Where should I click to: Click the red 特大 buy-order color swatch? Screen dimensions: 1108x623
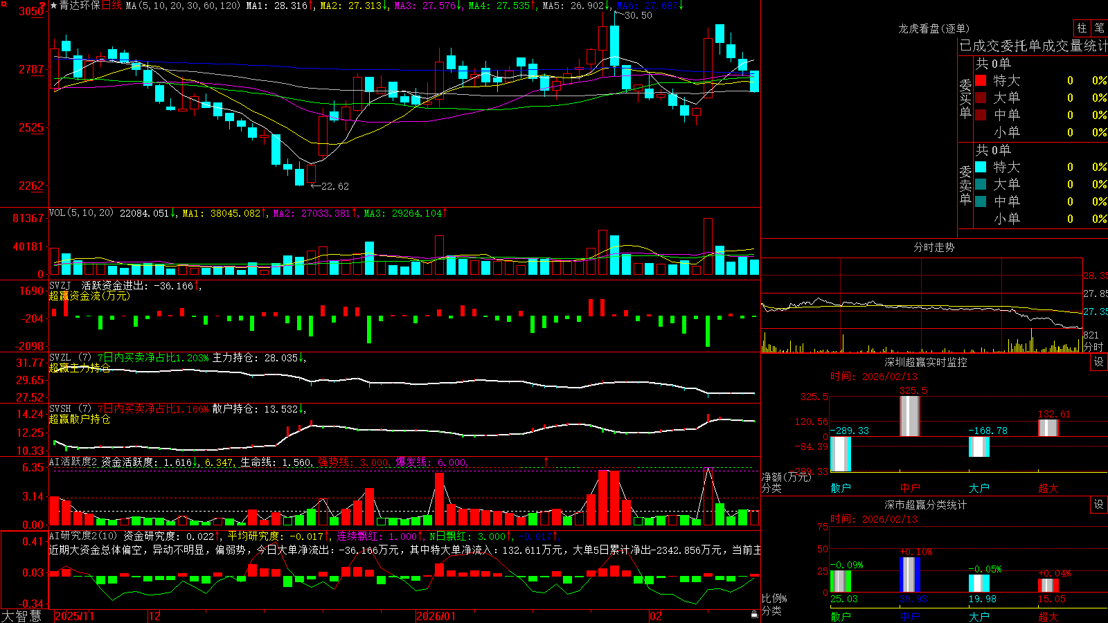981,80
